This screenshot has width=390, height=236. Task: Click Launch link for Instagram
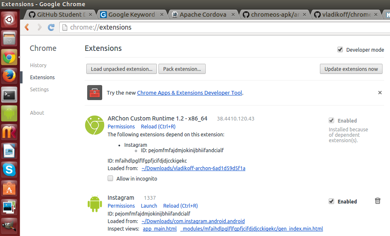pos(149,206)
